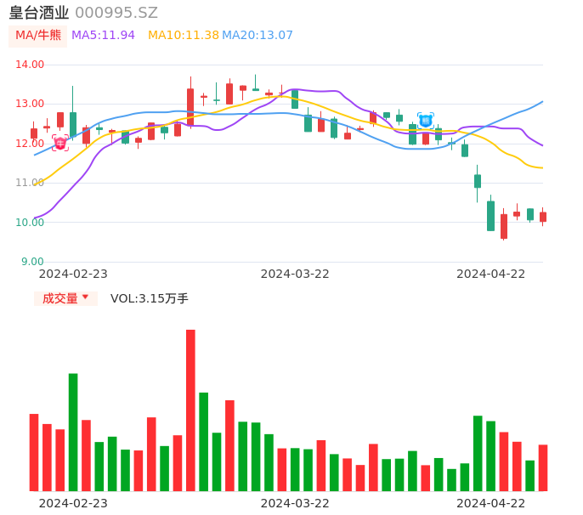
Task: Open the 成交量 indicator dropdown
Action: pyautogui.click(x=65, y=298)
